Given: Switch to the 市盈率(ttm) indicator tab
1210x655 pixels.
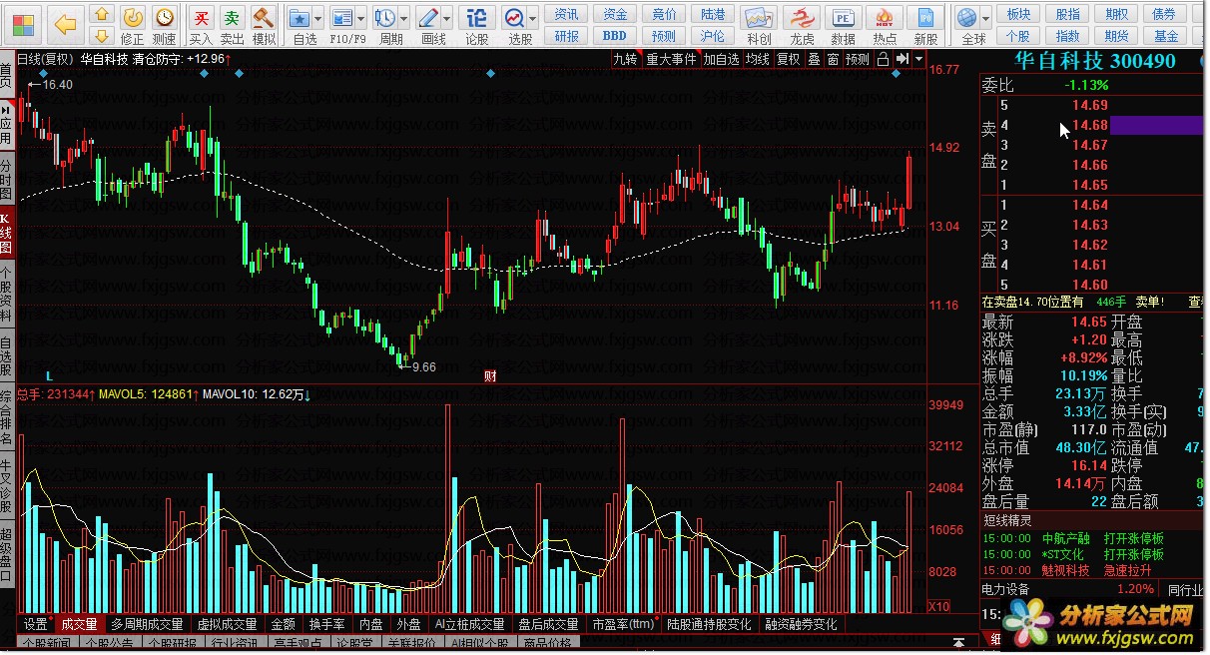Looking at the screenshot, I should click(625, 624).
